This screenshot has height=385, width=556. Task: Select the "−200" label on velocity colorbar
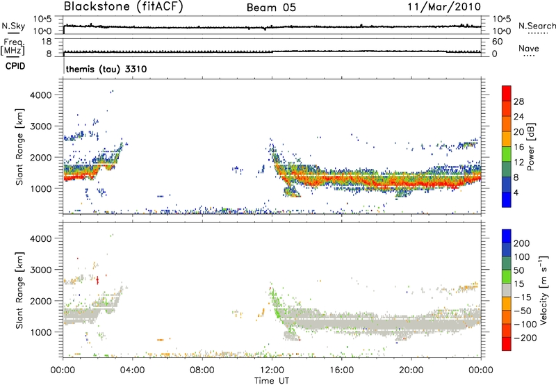point(525,338)
